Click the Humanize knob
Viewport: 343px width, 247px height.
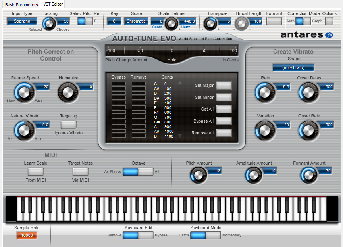click(x=68, y=92)
